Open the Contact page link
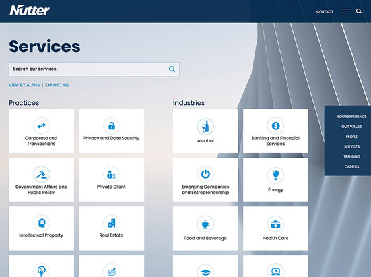Viewport: 371px width, 277px height. [x=325, y=11]
